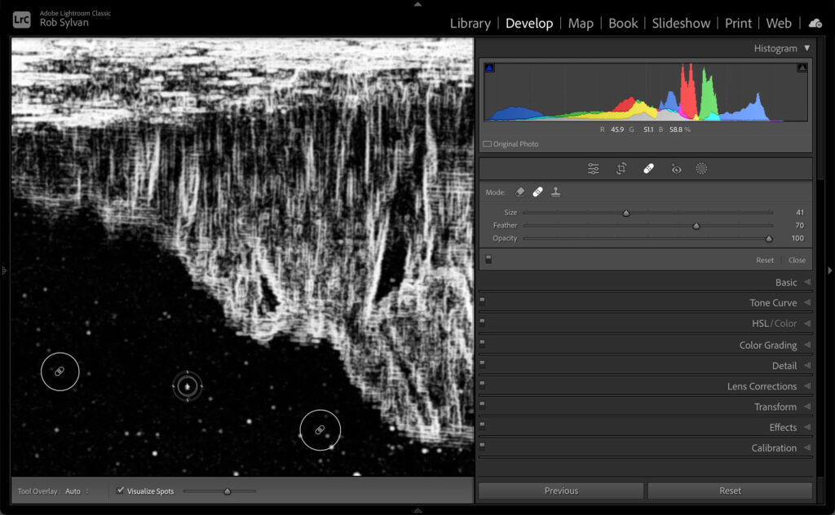Toggle highlight clipping indicator in histogram

pos(802,68)
